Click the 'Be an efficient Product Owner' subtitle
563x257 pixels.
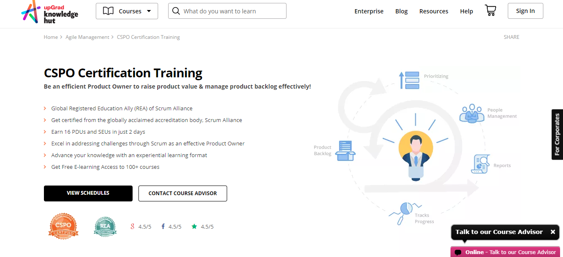click(177, 87)
